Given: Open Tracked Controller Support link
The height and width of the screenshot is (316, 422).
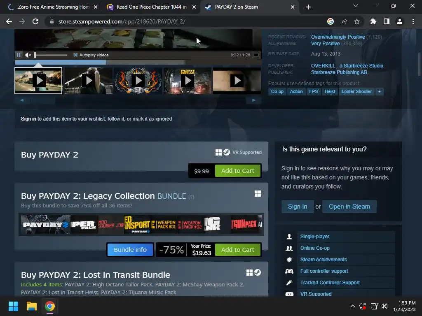Looking at the screenshot, I should click(330, 283).
